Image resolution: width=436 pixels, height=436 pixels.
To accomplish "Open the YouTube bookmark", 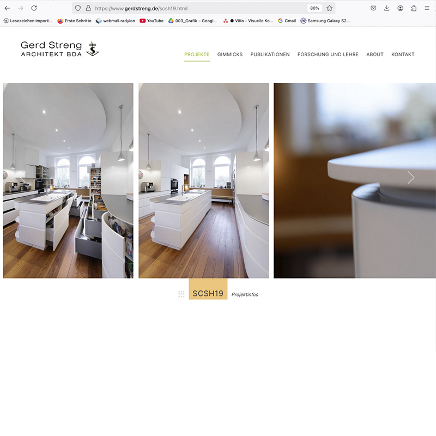I will [x=152, y=21].
